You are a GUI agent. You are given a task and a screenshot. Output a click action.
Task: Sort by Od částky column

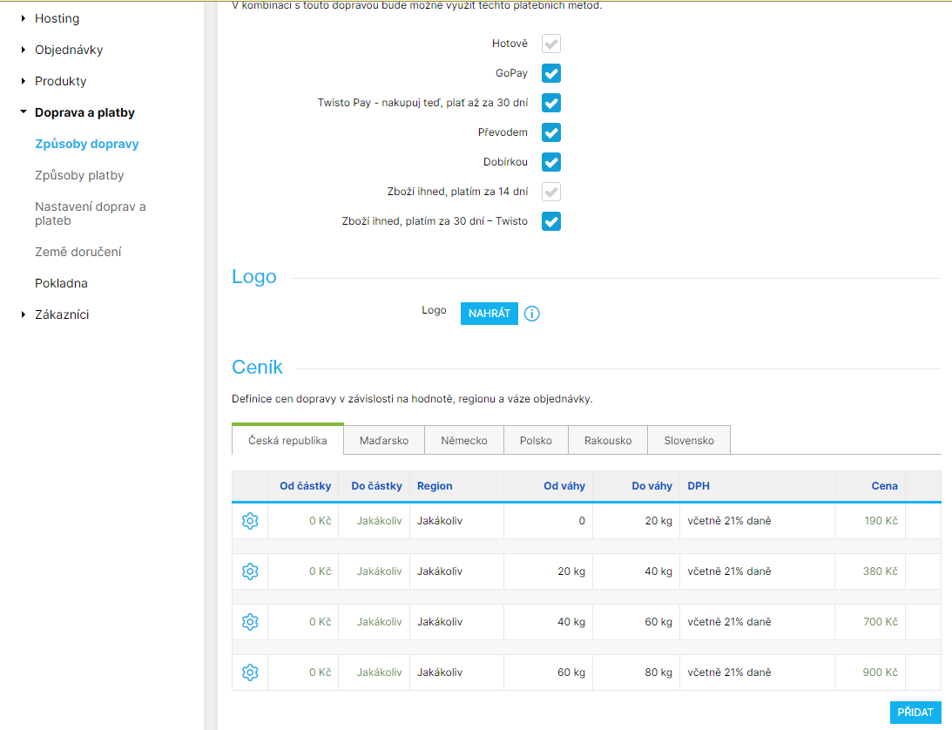[x=306, y=486]
